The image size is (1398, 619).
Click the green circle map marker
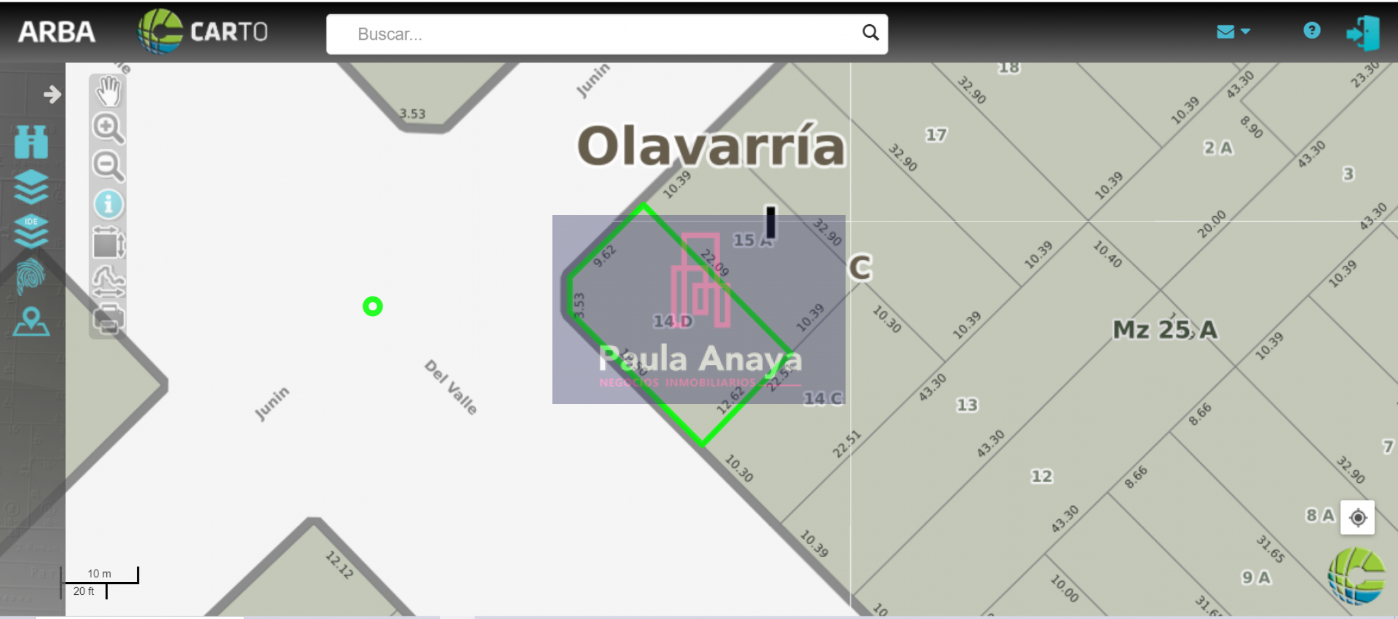coord(373,306)
